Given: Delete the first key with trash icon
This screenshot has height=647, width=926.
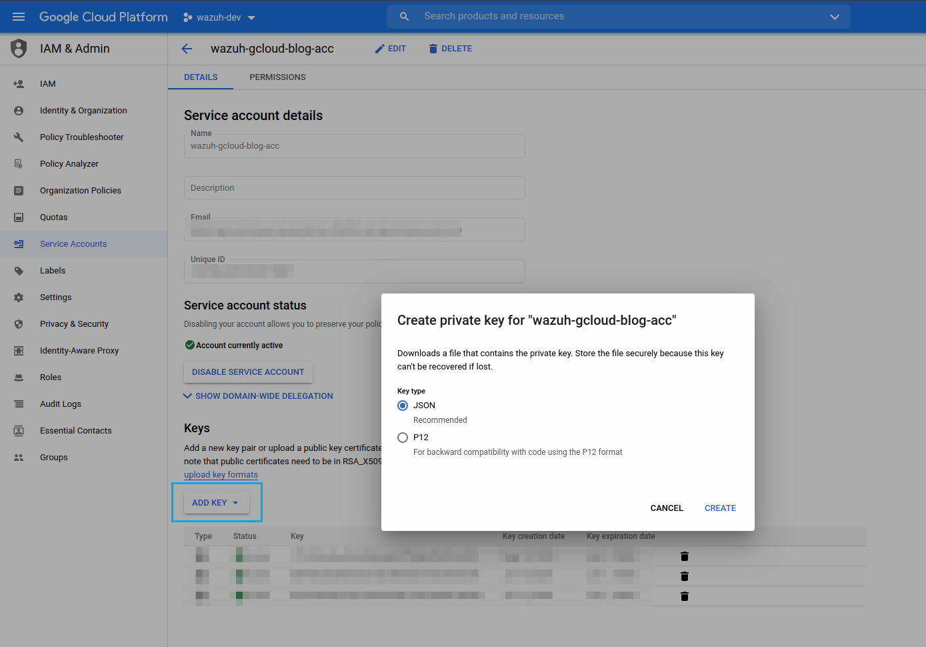Looking at the screenshot, I should [685, 556].
